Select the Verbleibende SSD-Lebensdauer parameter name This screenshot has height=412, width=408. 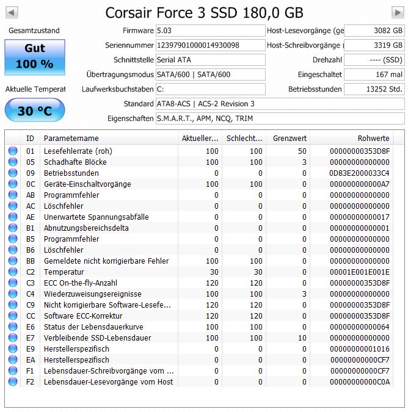[97, 338]
